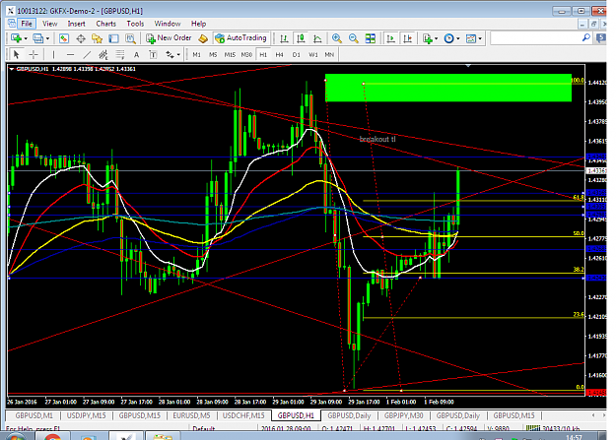Tile windows with the grid icon
This screenshot has width=616, height=440.
[x=370, y=38]
